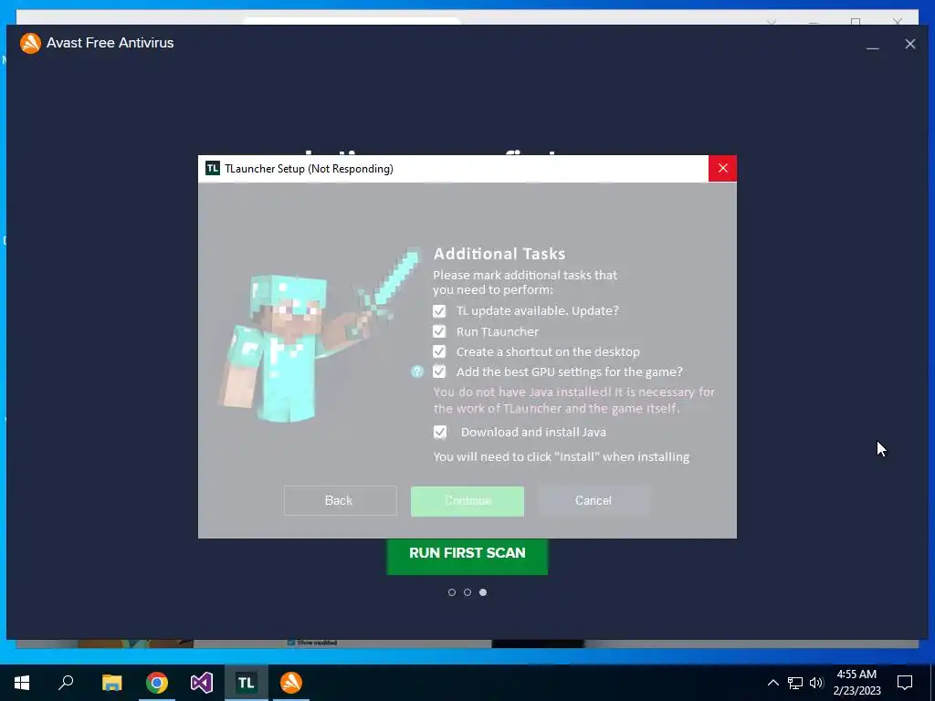Open File Explorer from the taskbar
This screenshot has height=701, width=935.
[111, 683]
